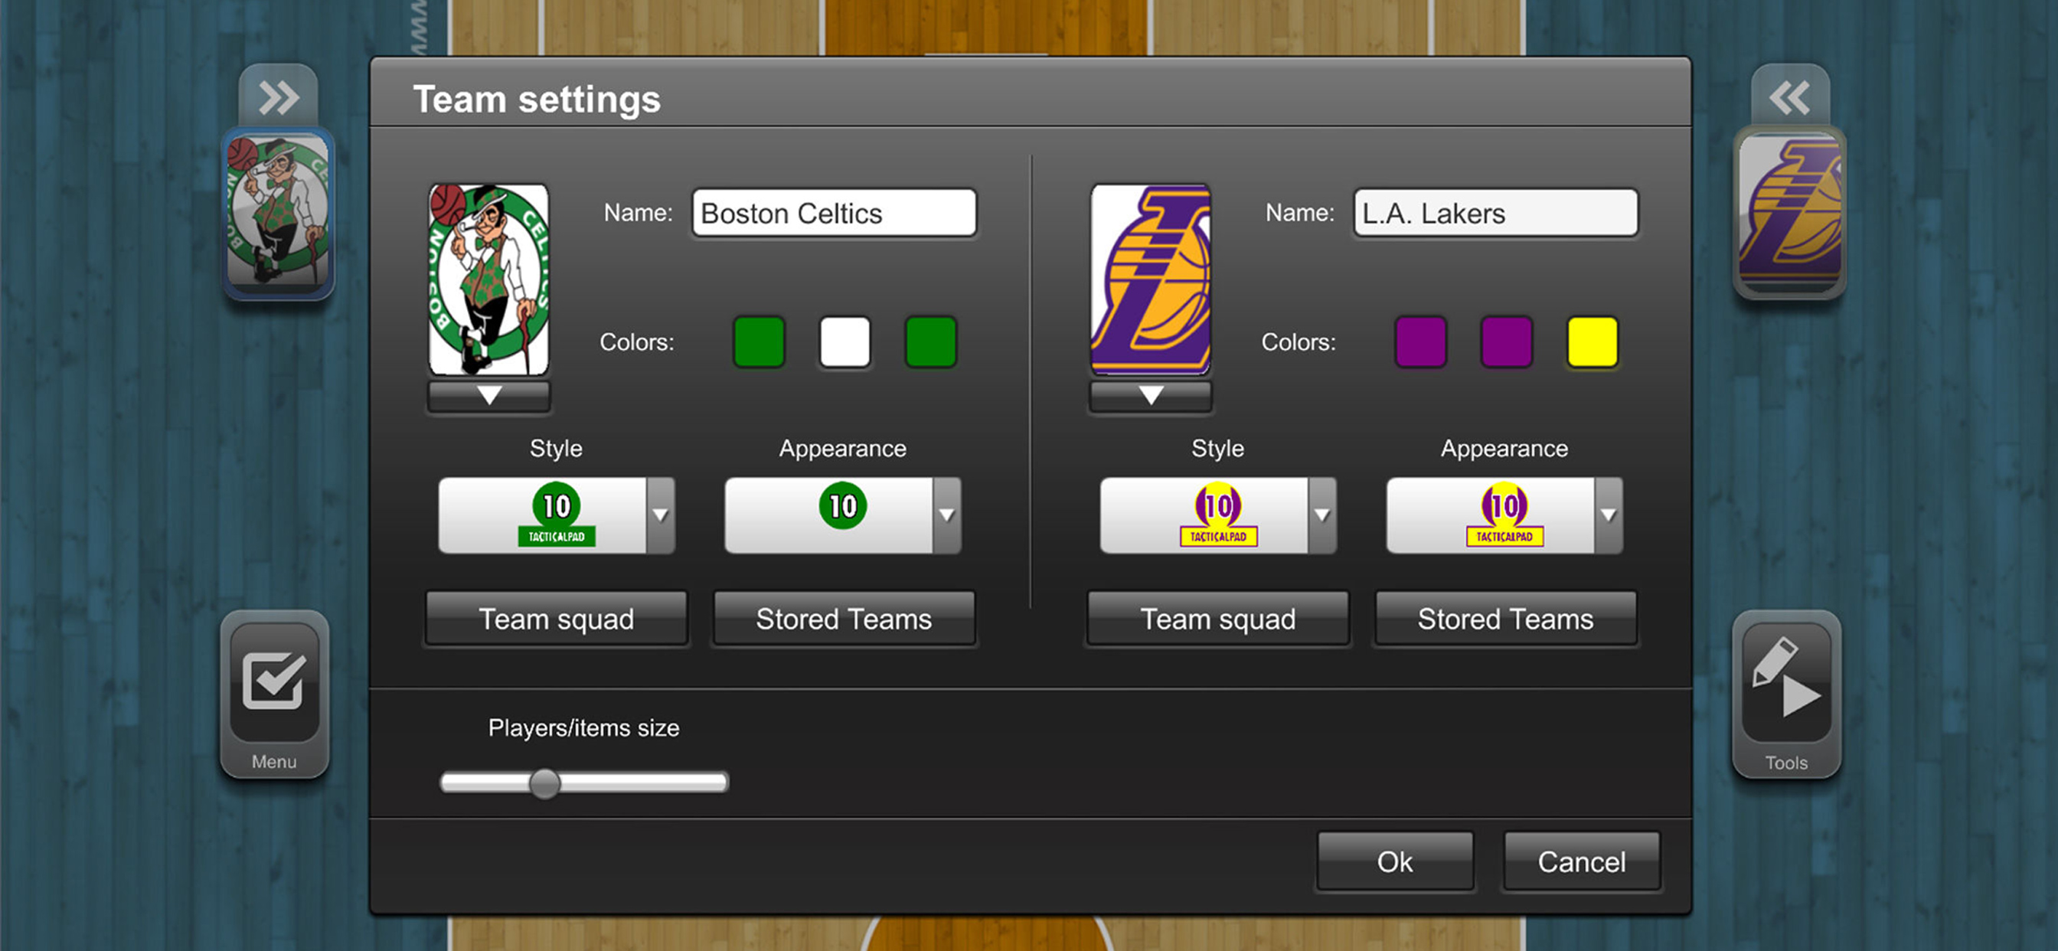Open the Lakers Appearance dropdown
This screenshot has height=951, width=2058.
pyautogui.click(x=1504, y=515)
